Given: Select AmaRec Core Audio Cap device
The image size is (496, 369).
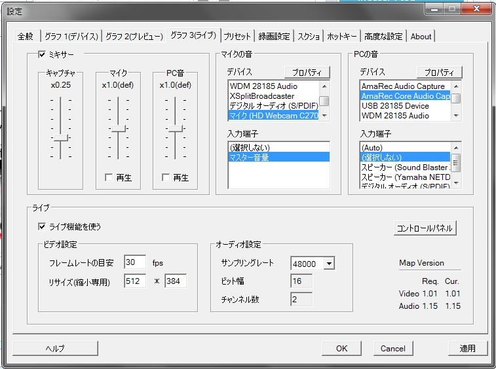Looking at the screenshot, I should click(406, 96).
